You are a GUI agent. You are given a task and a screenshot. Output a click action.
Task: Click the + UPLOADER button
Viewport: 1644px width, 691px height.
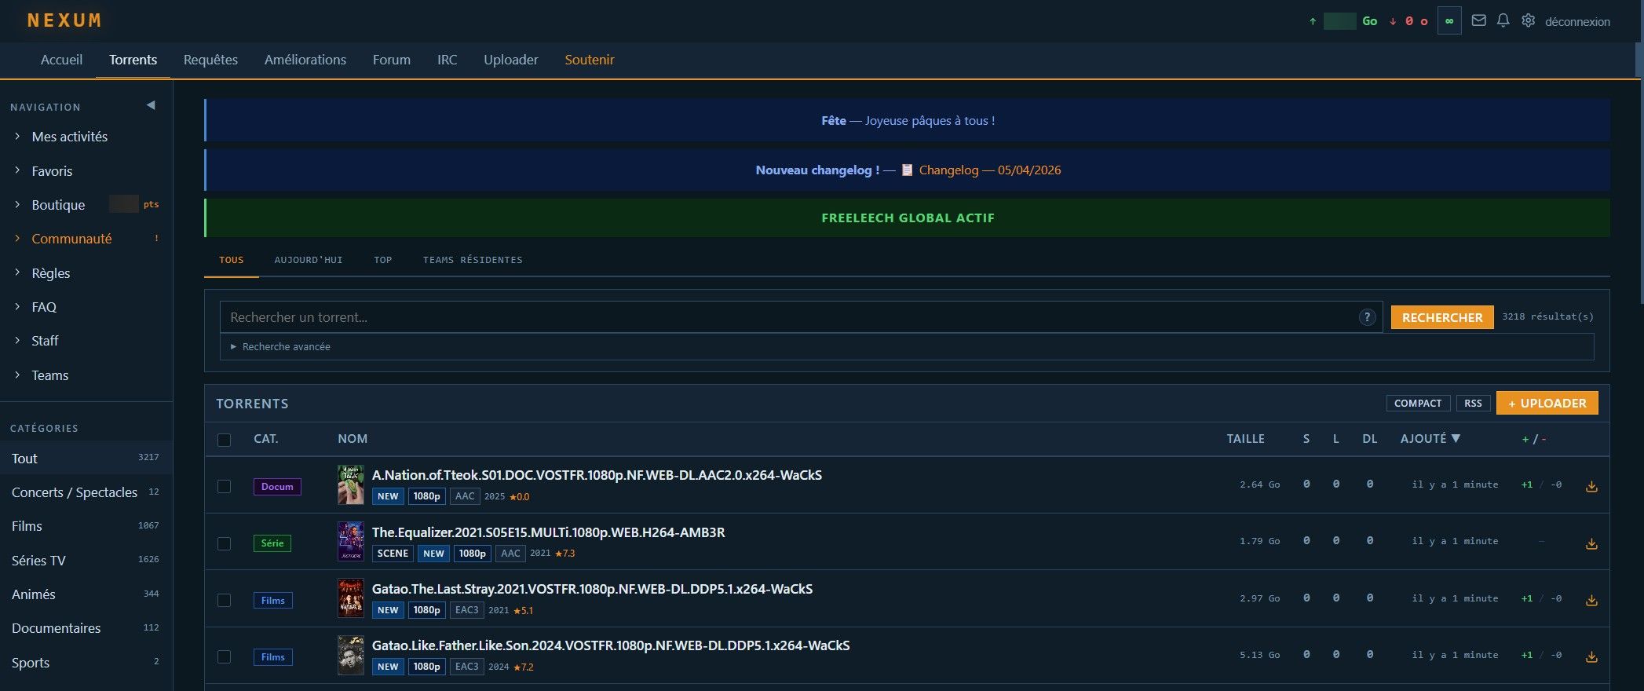tap(1547, 403)
